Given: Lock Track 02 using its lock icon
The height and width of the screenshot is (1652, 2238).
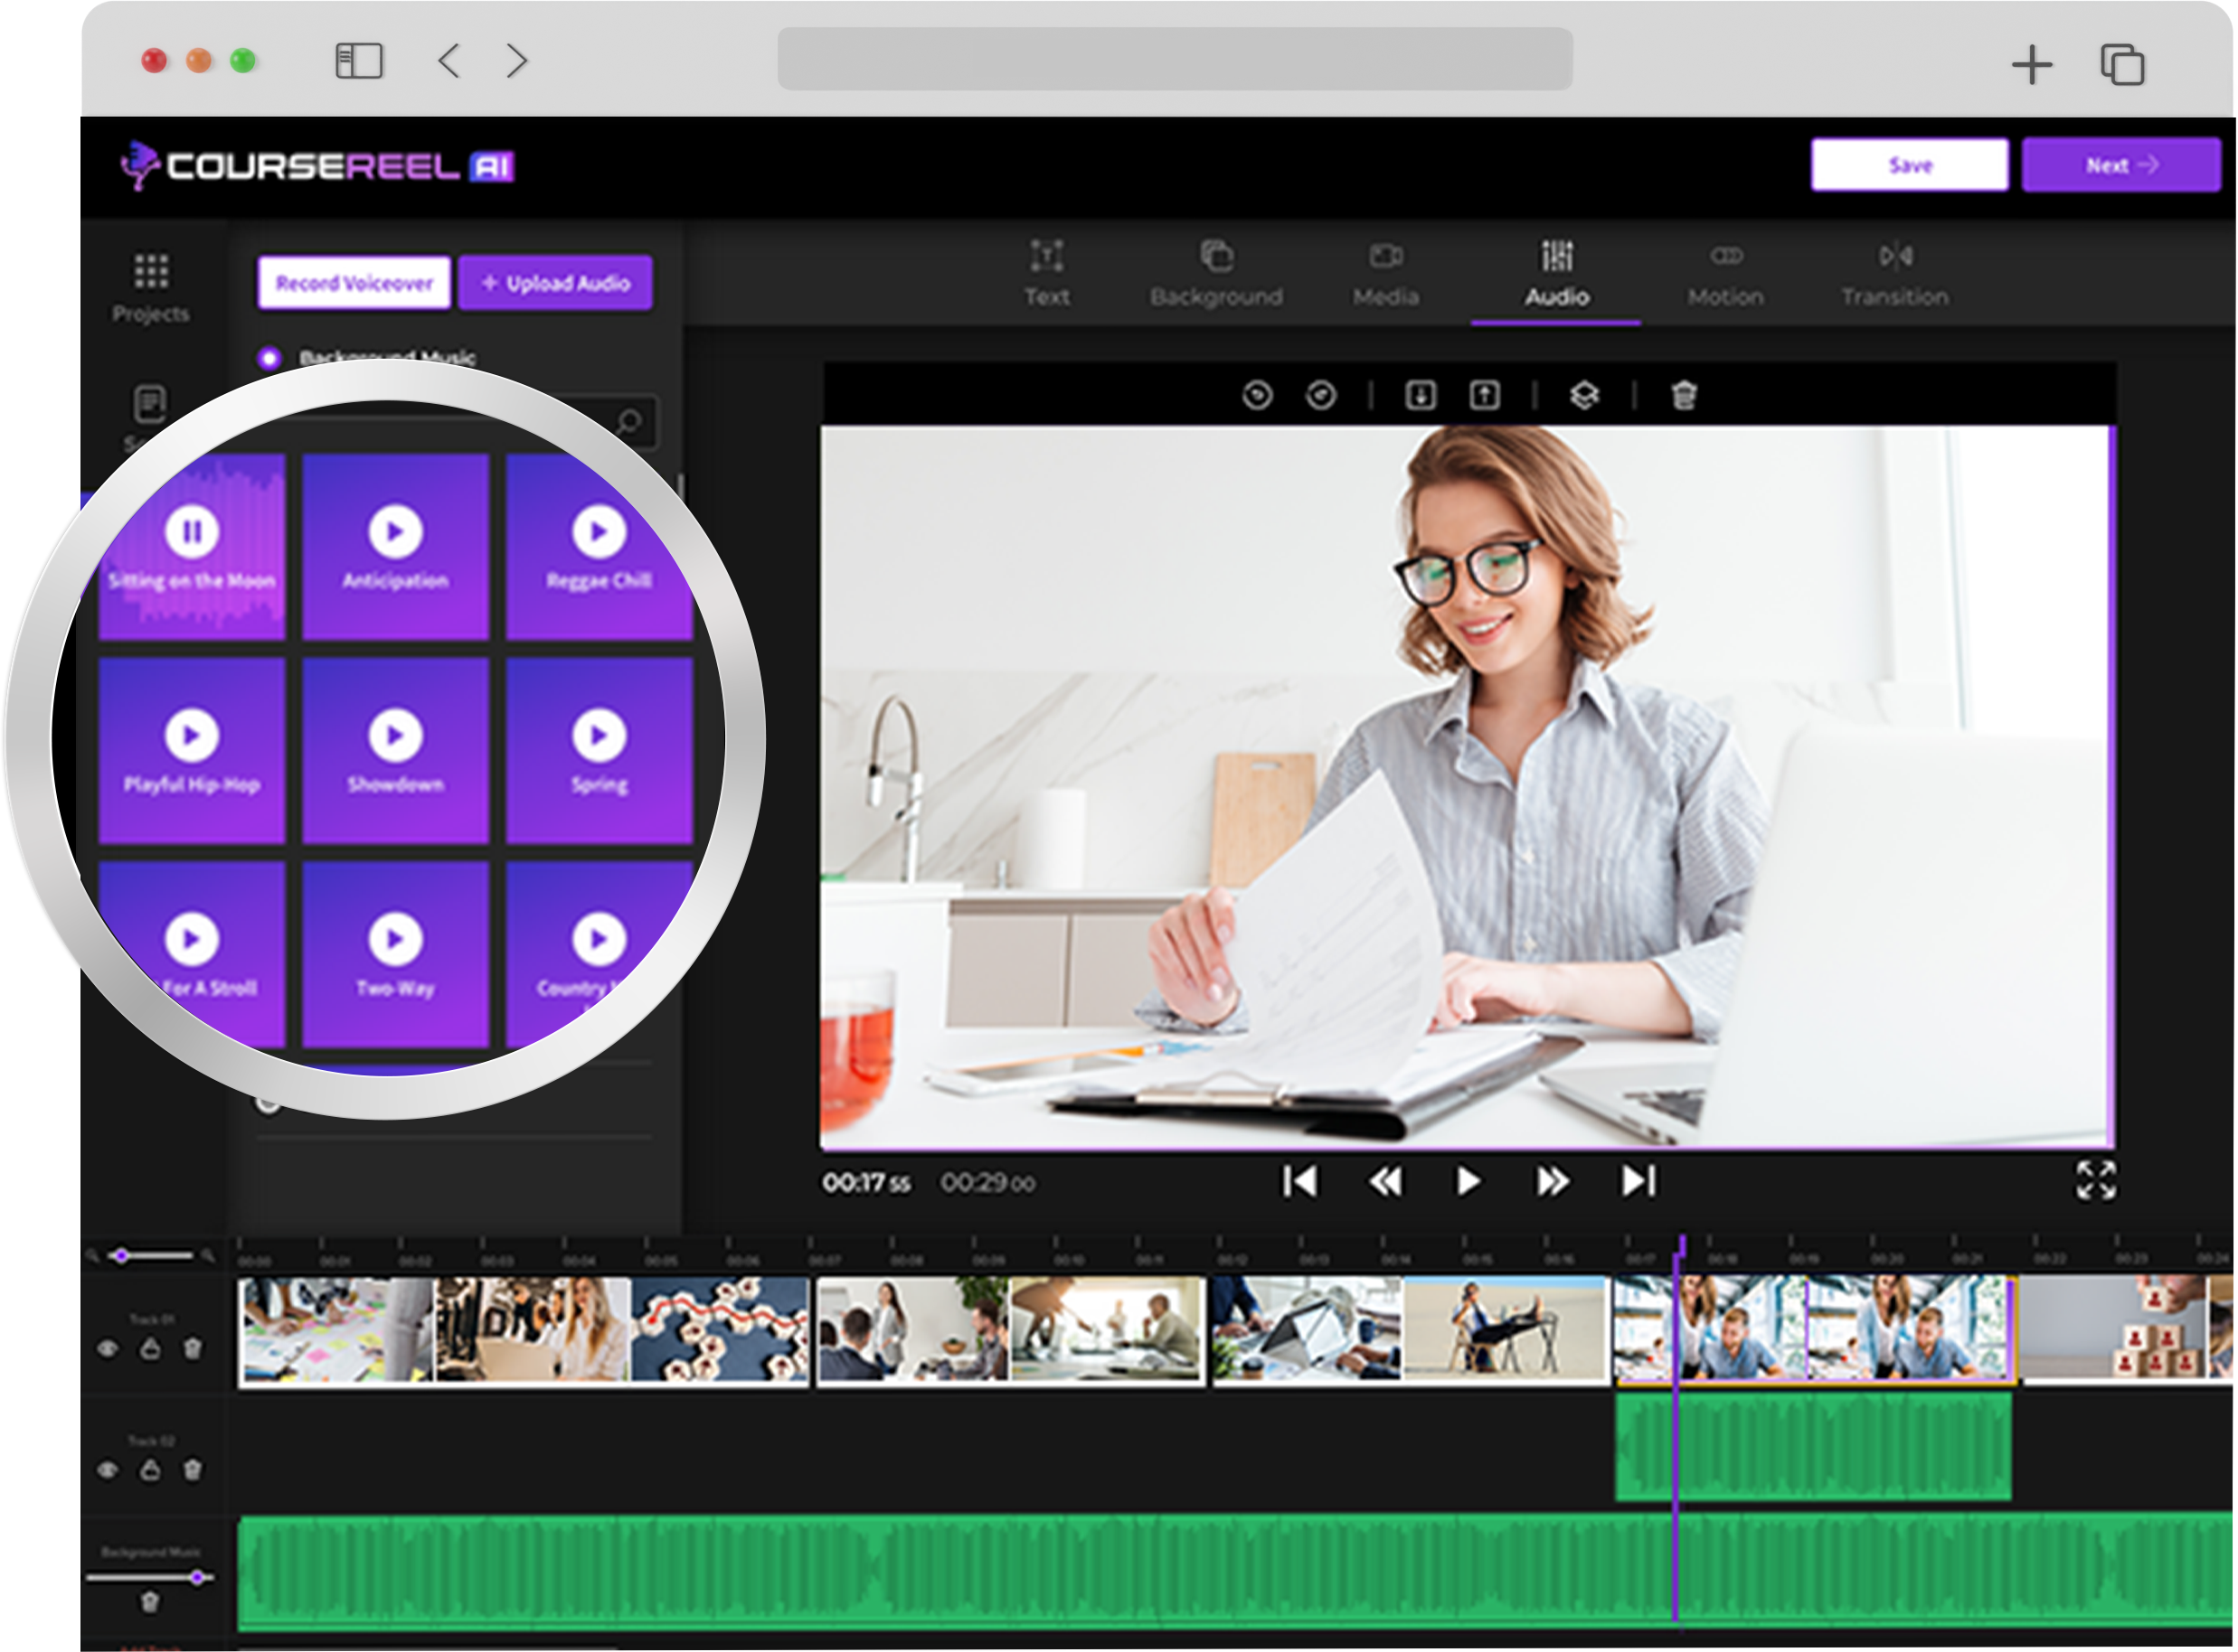Looking at the screenshot, I should click(150, 1470).
